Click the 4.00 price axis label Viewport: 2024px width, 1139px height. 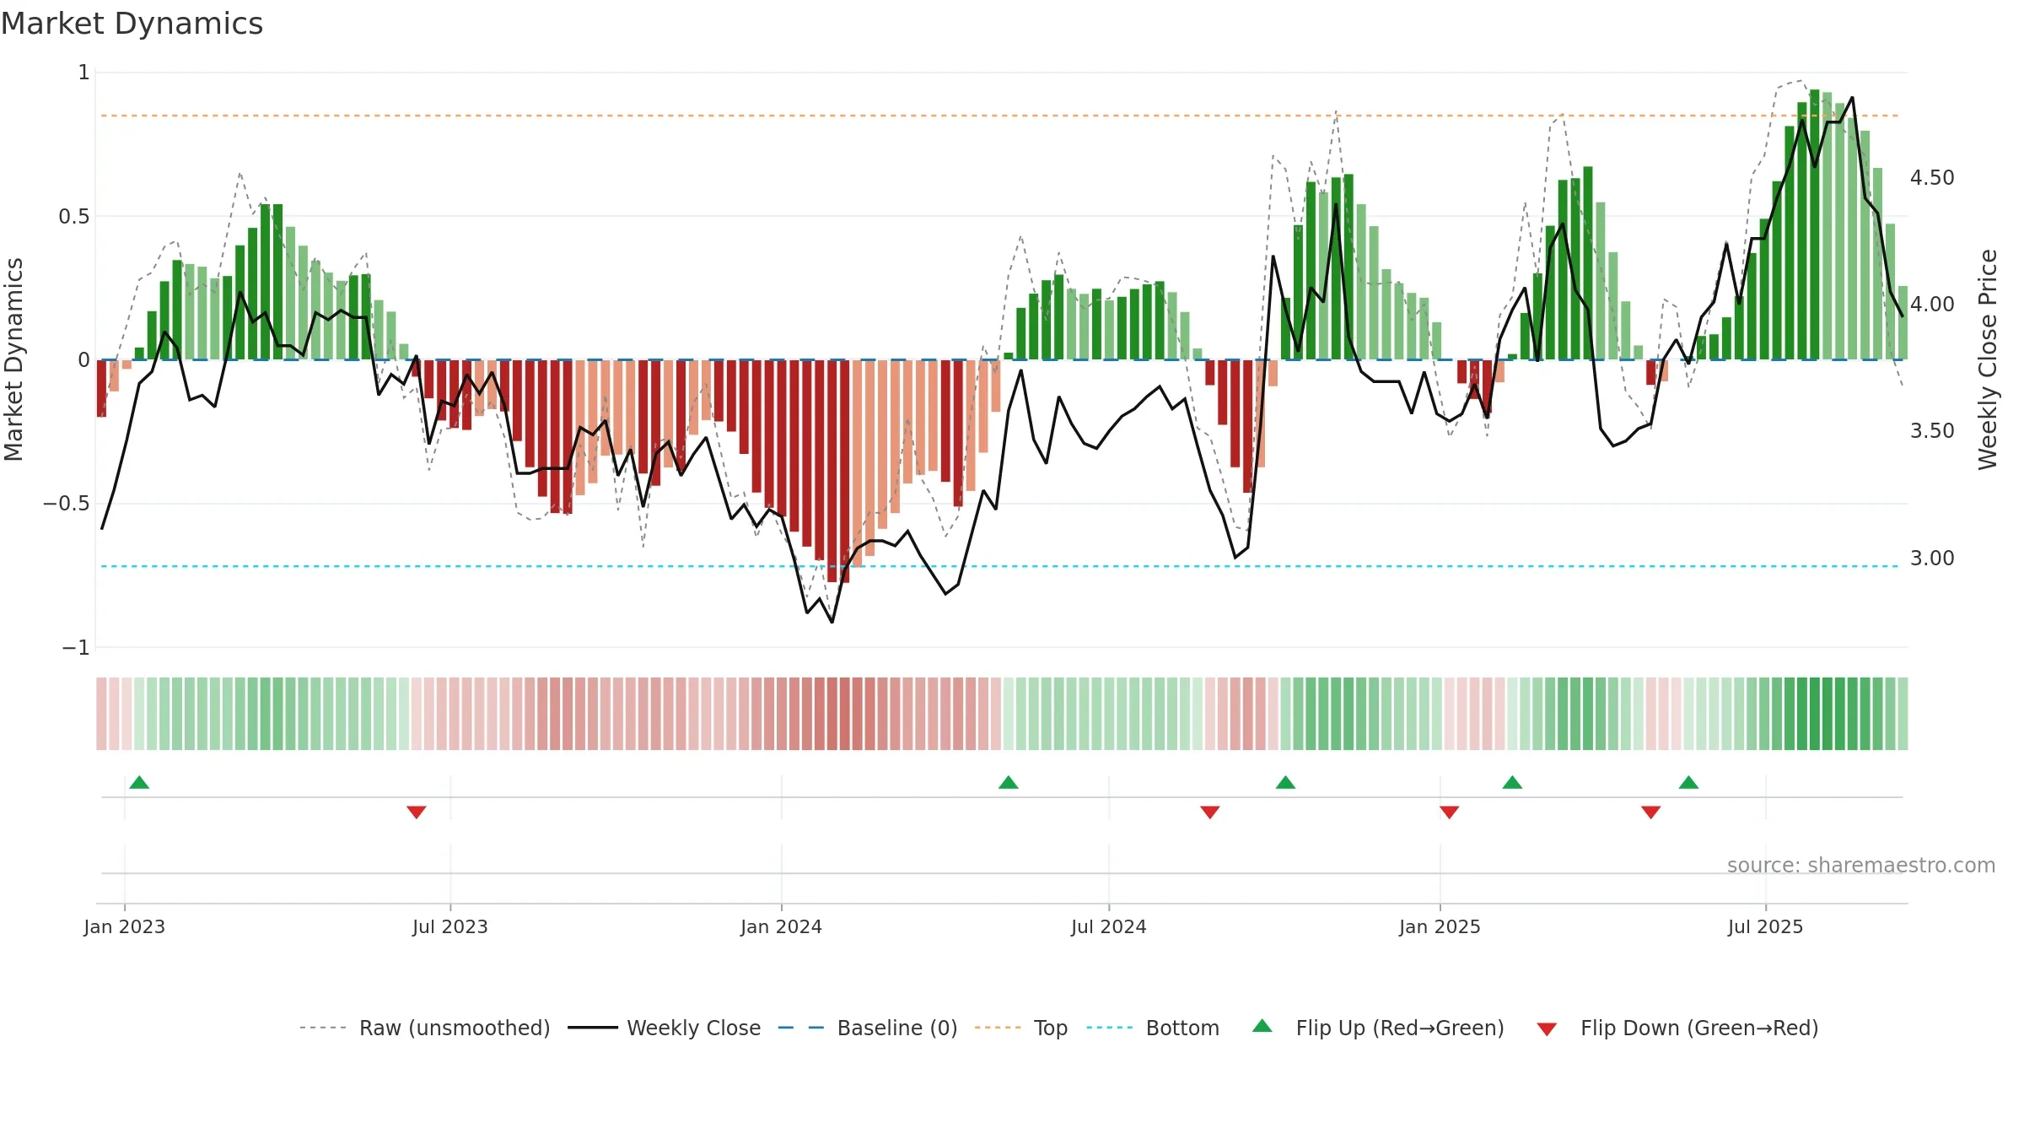click(x=1932, y=305)
